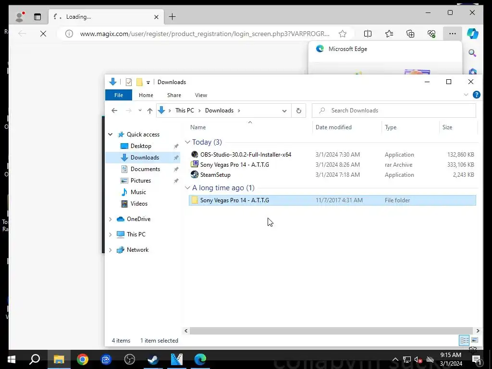This screenshot has width=492, height=369.
Task: Click the Search Downloads field
Action: click(394, 111)
